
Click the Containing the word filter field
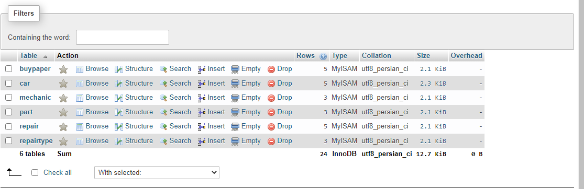click(123, 38)
